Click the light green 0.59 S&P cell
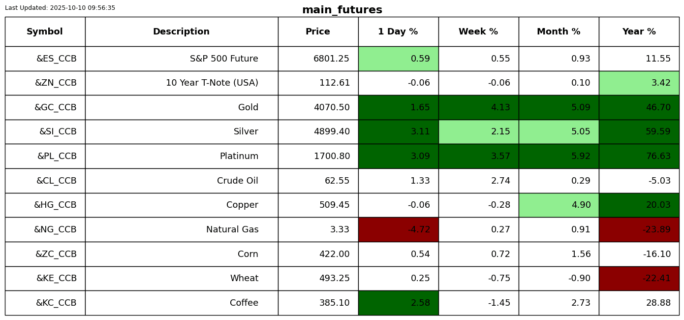This screenshot has height=320, width=684. 398,59
